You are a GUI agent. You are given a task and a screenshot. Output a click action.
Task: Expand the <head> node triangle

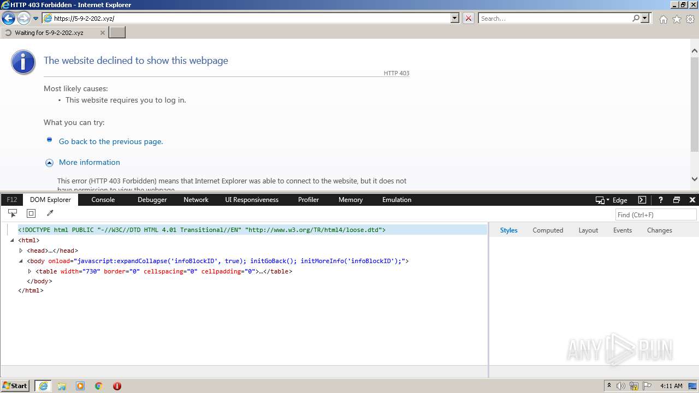(x=21, y=251)
